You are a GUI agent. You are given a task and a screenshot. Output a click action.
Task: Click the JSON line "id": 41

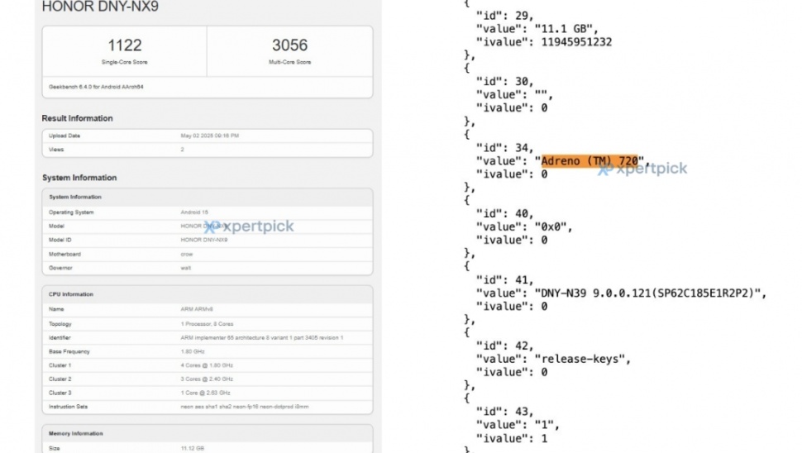505,280
